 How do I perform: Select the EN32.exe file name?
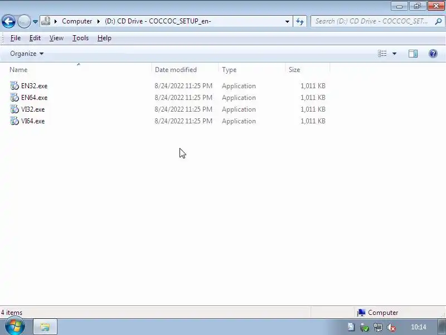34,86
